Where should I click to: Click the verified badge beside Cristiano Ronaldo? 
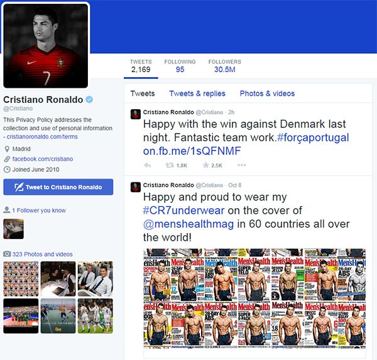[x=89, y=99]
